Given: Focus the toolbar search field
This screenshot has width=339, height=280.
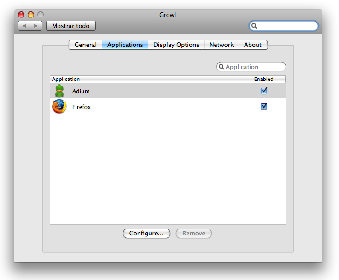Looking at the screenshot, I should pos(283,26).
